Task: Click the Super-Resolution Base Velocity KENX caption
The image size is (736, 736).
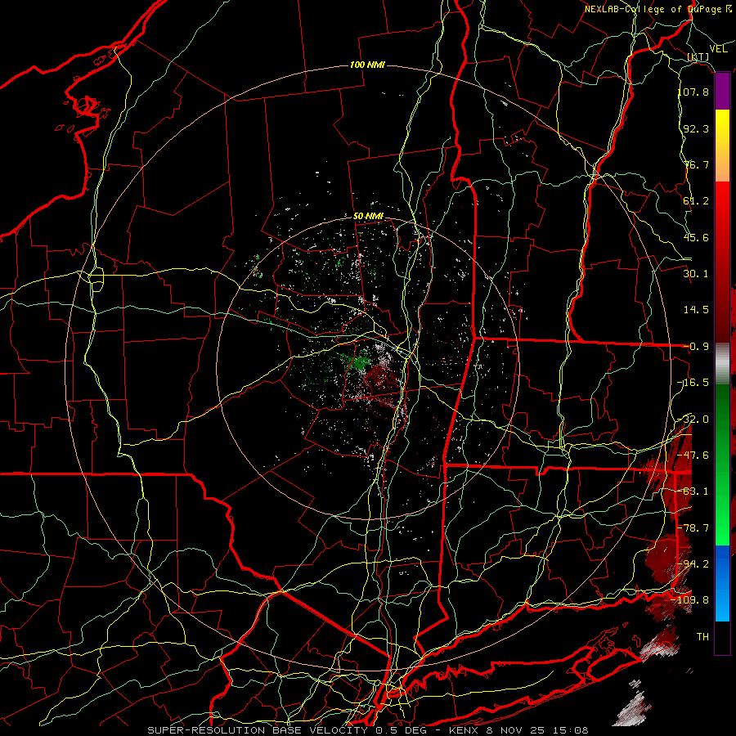Action: pos(367,730)
